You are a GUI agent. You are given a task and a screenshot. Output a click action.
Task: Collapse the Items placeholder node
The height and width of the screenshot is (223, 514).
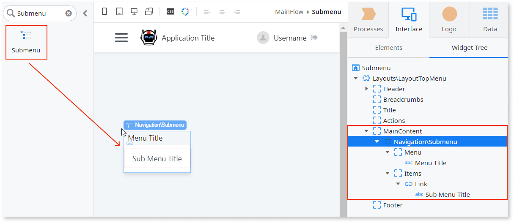(x=388, y=174)
